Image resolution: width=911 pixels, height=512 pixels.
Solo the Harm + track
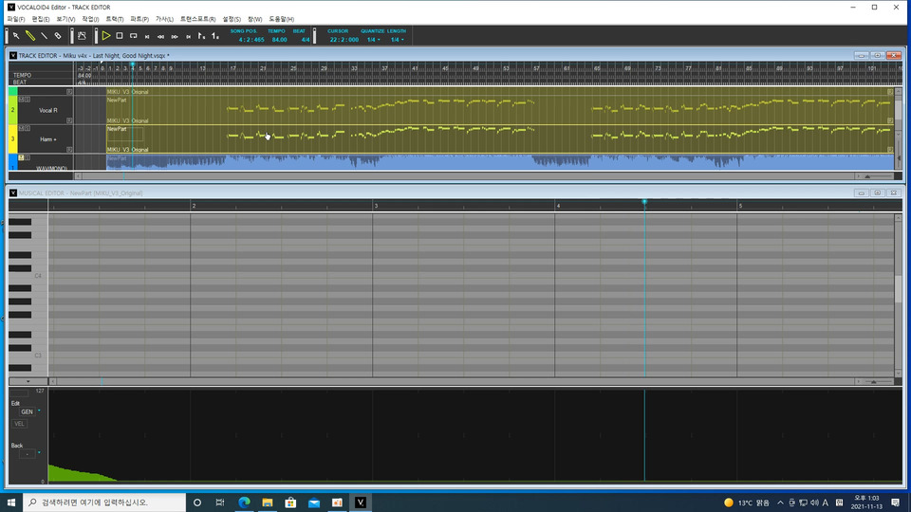point(28,128)
